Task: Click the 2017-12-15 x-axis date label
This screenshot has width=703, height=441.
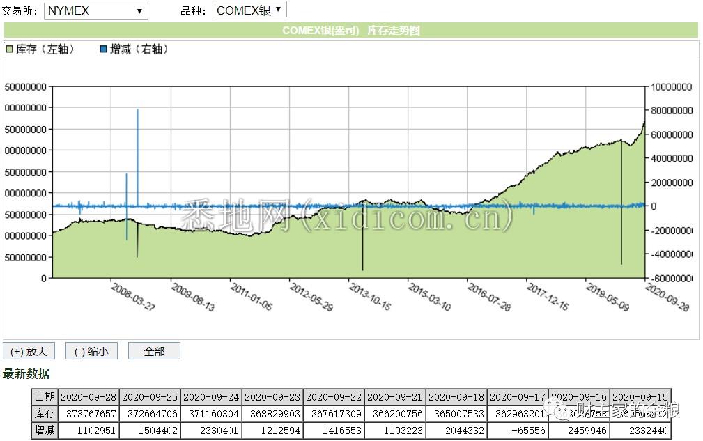Action: pos(548,297)
